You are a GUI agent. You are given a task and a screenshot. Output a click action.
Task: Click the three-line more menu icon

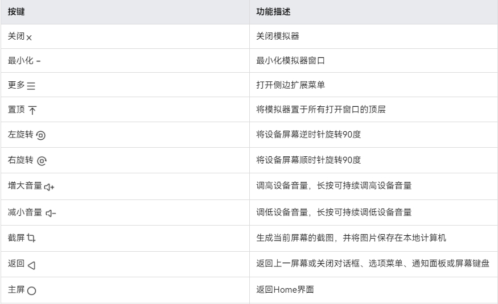coord(31,86)
